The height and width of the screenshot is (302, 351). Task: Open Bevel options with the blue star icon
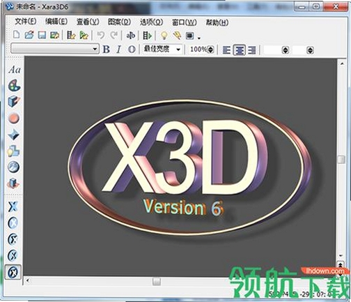(14, 135)
